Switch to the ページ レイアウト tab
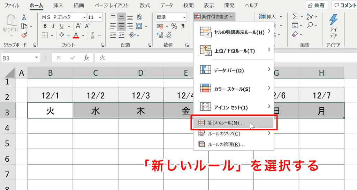The width and height of the screenshot is (357, 190). (x=112, y=5)
